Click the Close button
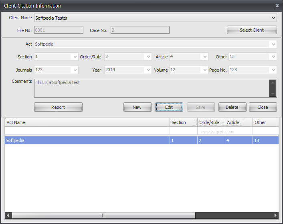Viewport: 283px width, 224px height. 263,107
